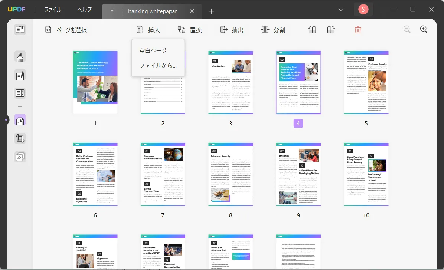Viewport: 444px width, 270px height.
Task: Open the Watermark/stamp tool in sidebar
Action: pos(20,157)
